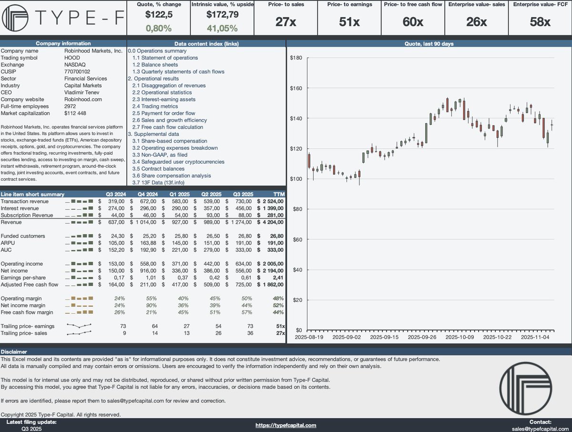Open 2.1 Disaggregation of revenues
Viewport: 572px width, 432px height.
[169, 85]
